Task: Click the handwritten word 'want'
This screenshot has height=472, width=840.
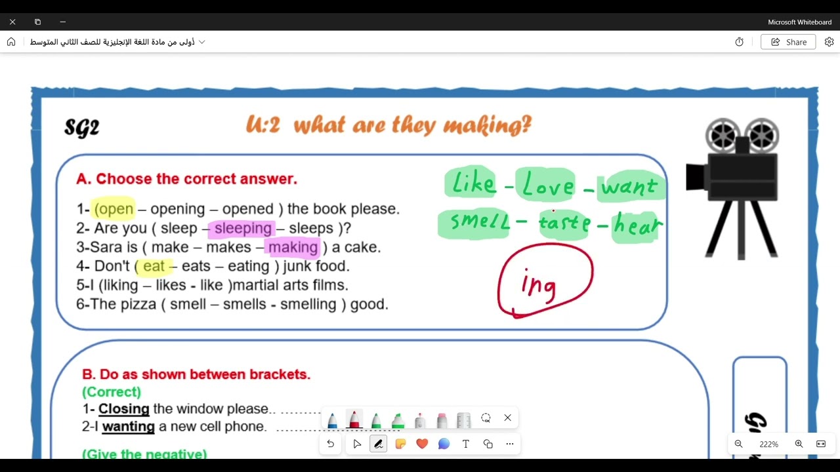Action: coord(631,186)
